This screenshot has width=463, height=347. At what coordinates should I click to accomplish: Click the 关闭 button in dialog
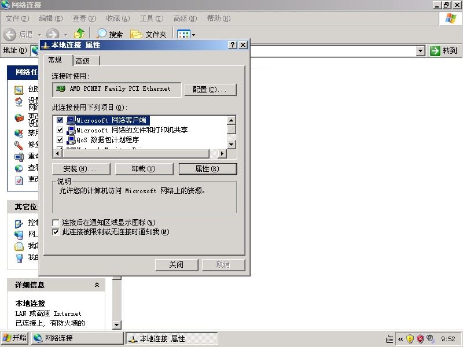point(177,265)
